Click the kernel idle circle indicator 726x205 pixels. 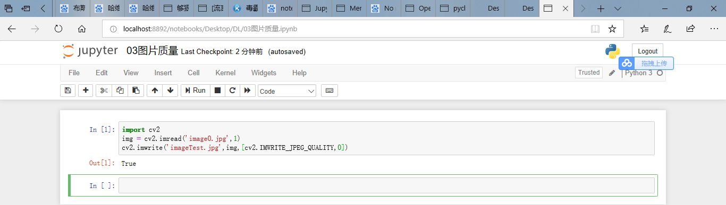(660, 73)
